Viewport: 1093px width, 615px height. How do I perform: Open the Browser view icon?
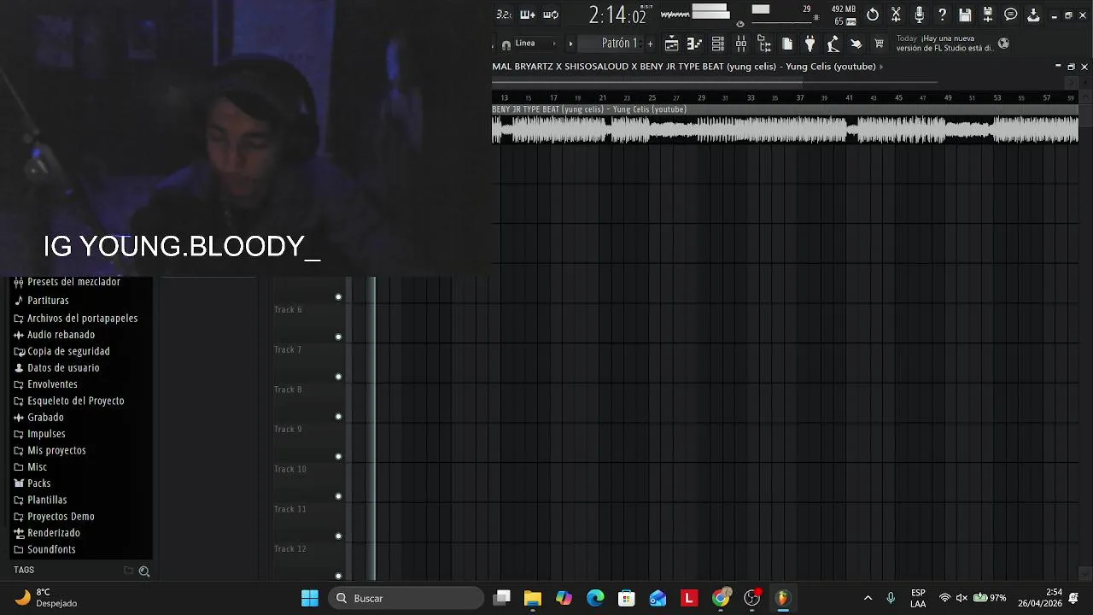point(764,44)
